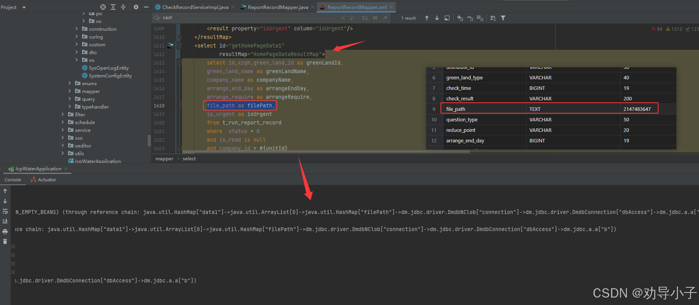Clear console with trash icon
The height and width of the screenshot is (305, 699).
[5, 242]
